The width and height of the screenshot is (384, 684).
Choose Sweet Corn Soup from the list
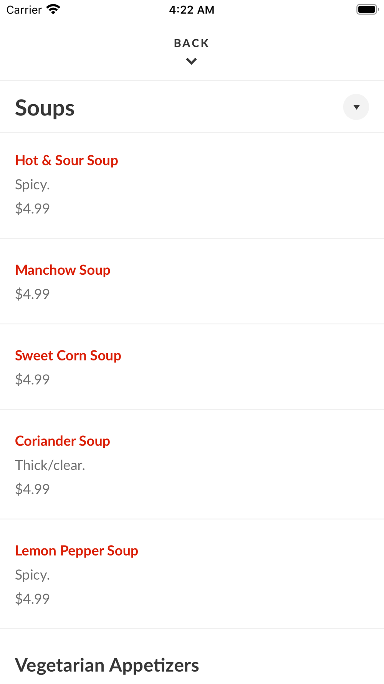click(x=68, y=355)
